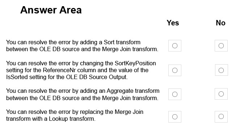The image size is (240, 132).
Task: Click 'Merge Join' in the fourth statement
Action: 129,112
